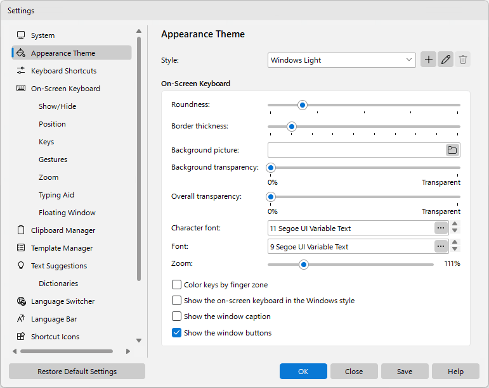Screen dimensions: 489x388
Task: Click the Keyboard Shortcuts sliders icon
Action: (21, 71)
